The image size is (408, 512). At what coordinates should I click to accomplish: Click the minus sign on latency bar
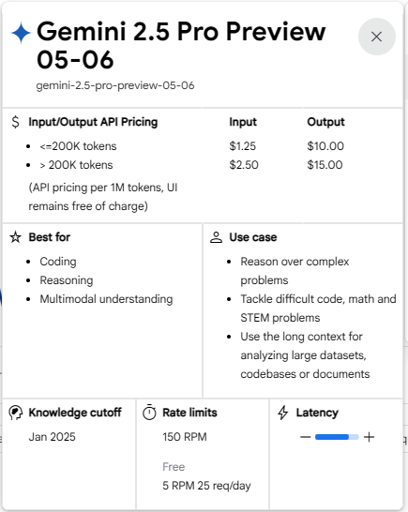(x=305, y=437)
